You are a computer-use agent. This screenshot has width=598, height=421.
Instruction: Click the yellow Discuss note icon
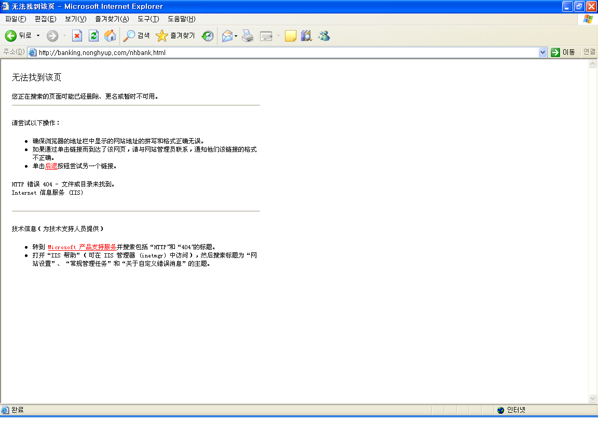pyautogui.click(x=291, y=36)
